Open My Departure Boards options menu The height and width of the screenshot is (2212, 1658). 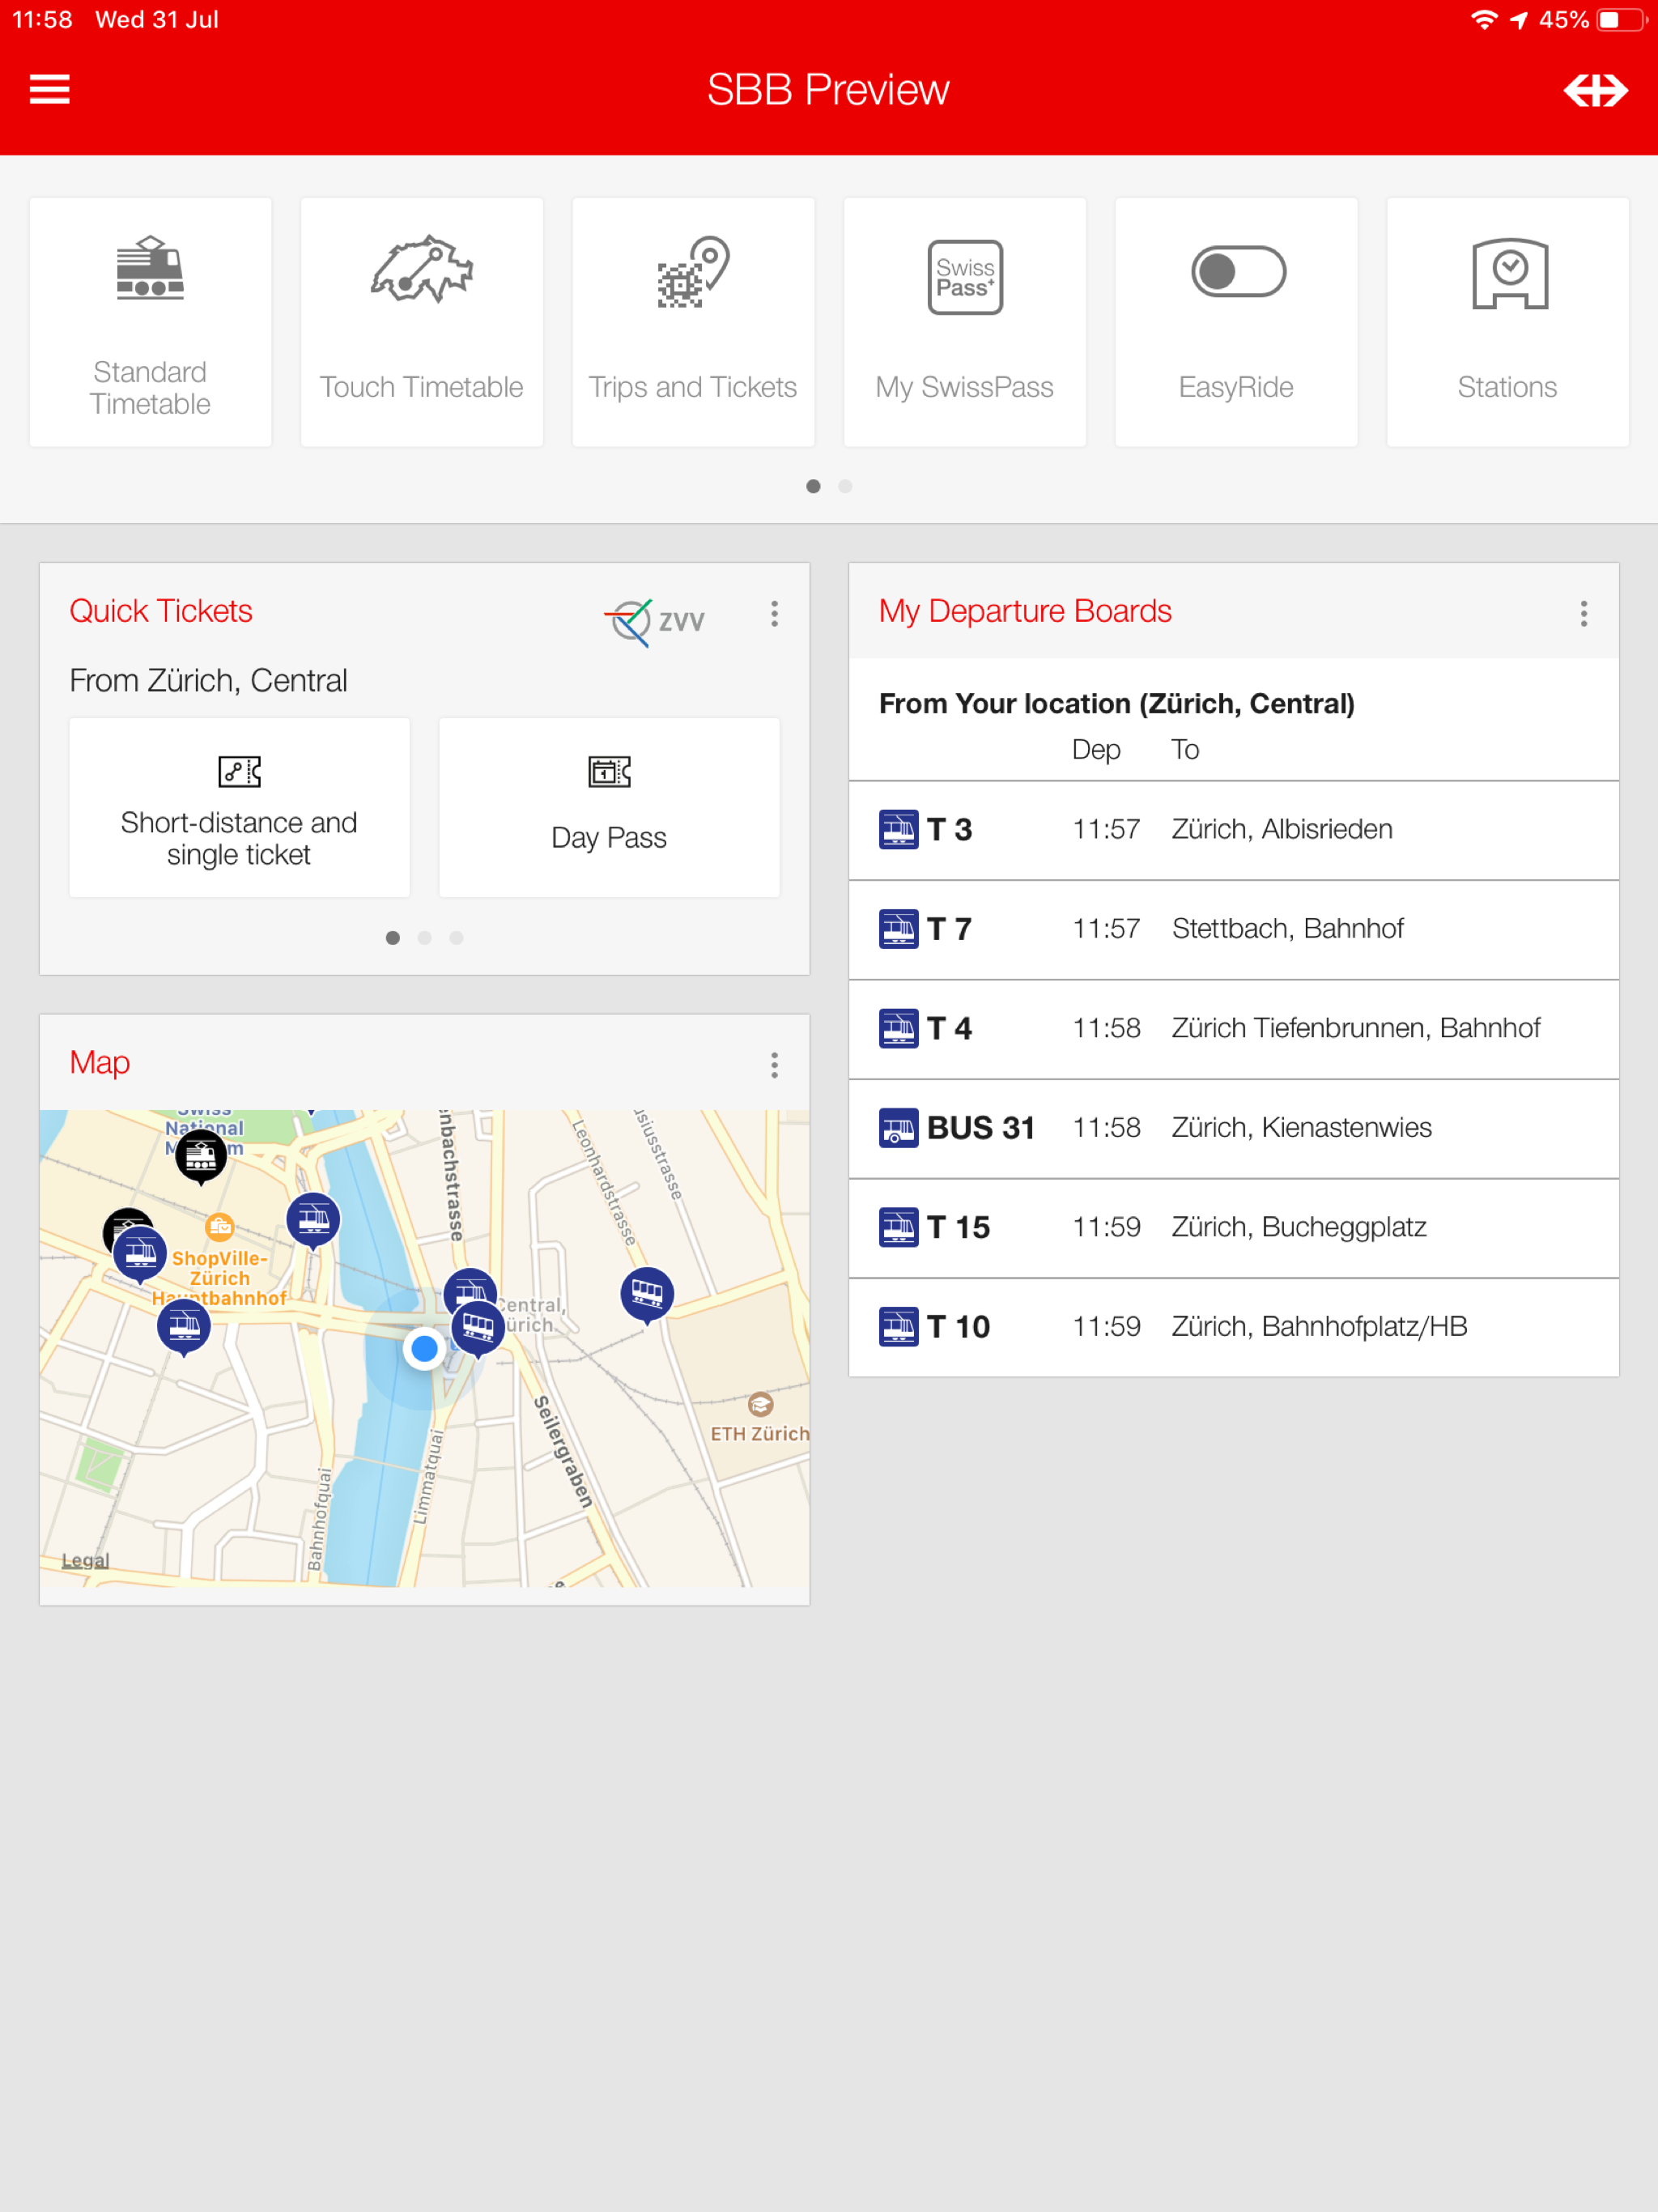pyautogui.click(x=1583, y=614)
